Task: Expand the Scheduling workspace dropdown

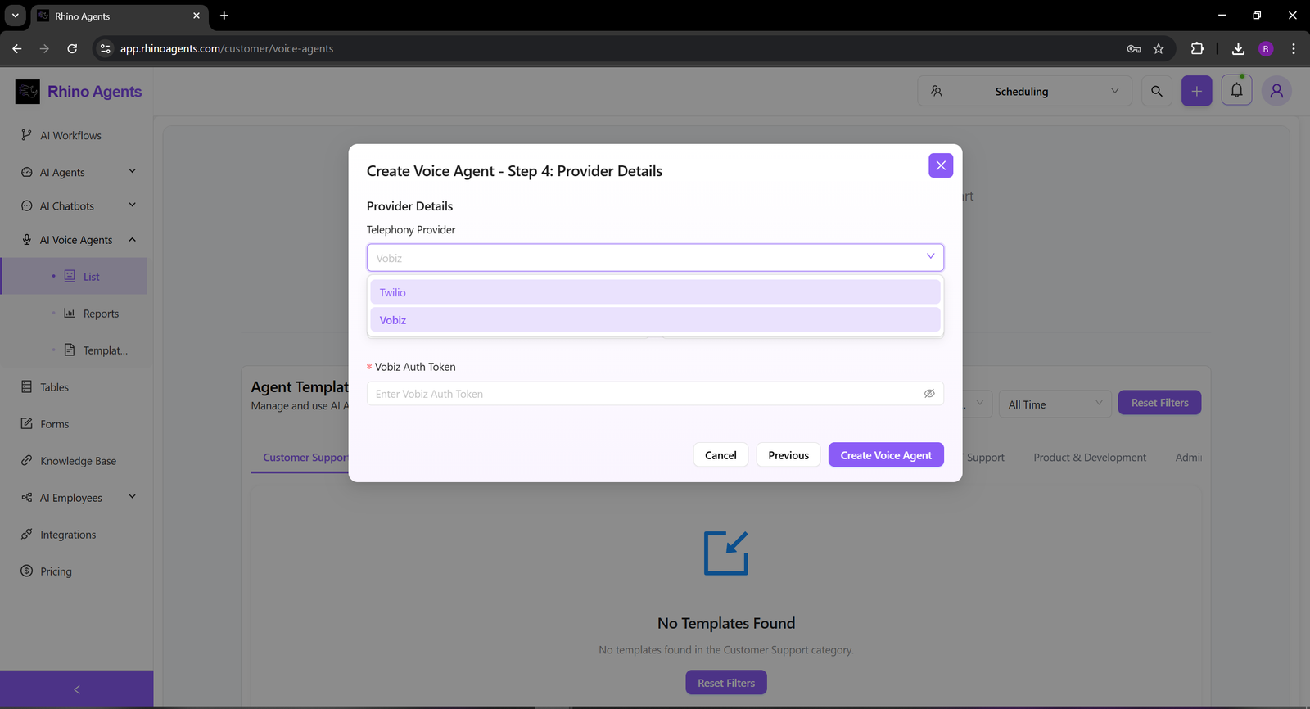Action: (x=1024, y=91)
